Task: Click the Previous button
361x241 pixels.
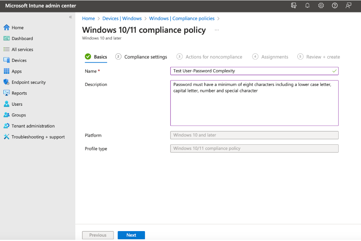Action: pyautogui.click(x=98, y=235)
